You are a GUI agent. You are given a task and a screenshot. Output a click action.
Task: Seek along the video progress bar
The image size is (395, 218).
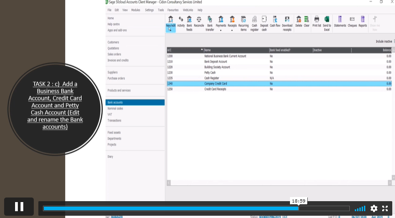(x=196, y=208)
